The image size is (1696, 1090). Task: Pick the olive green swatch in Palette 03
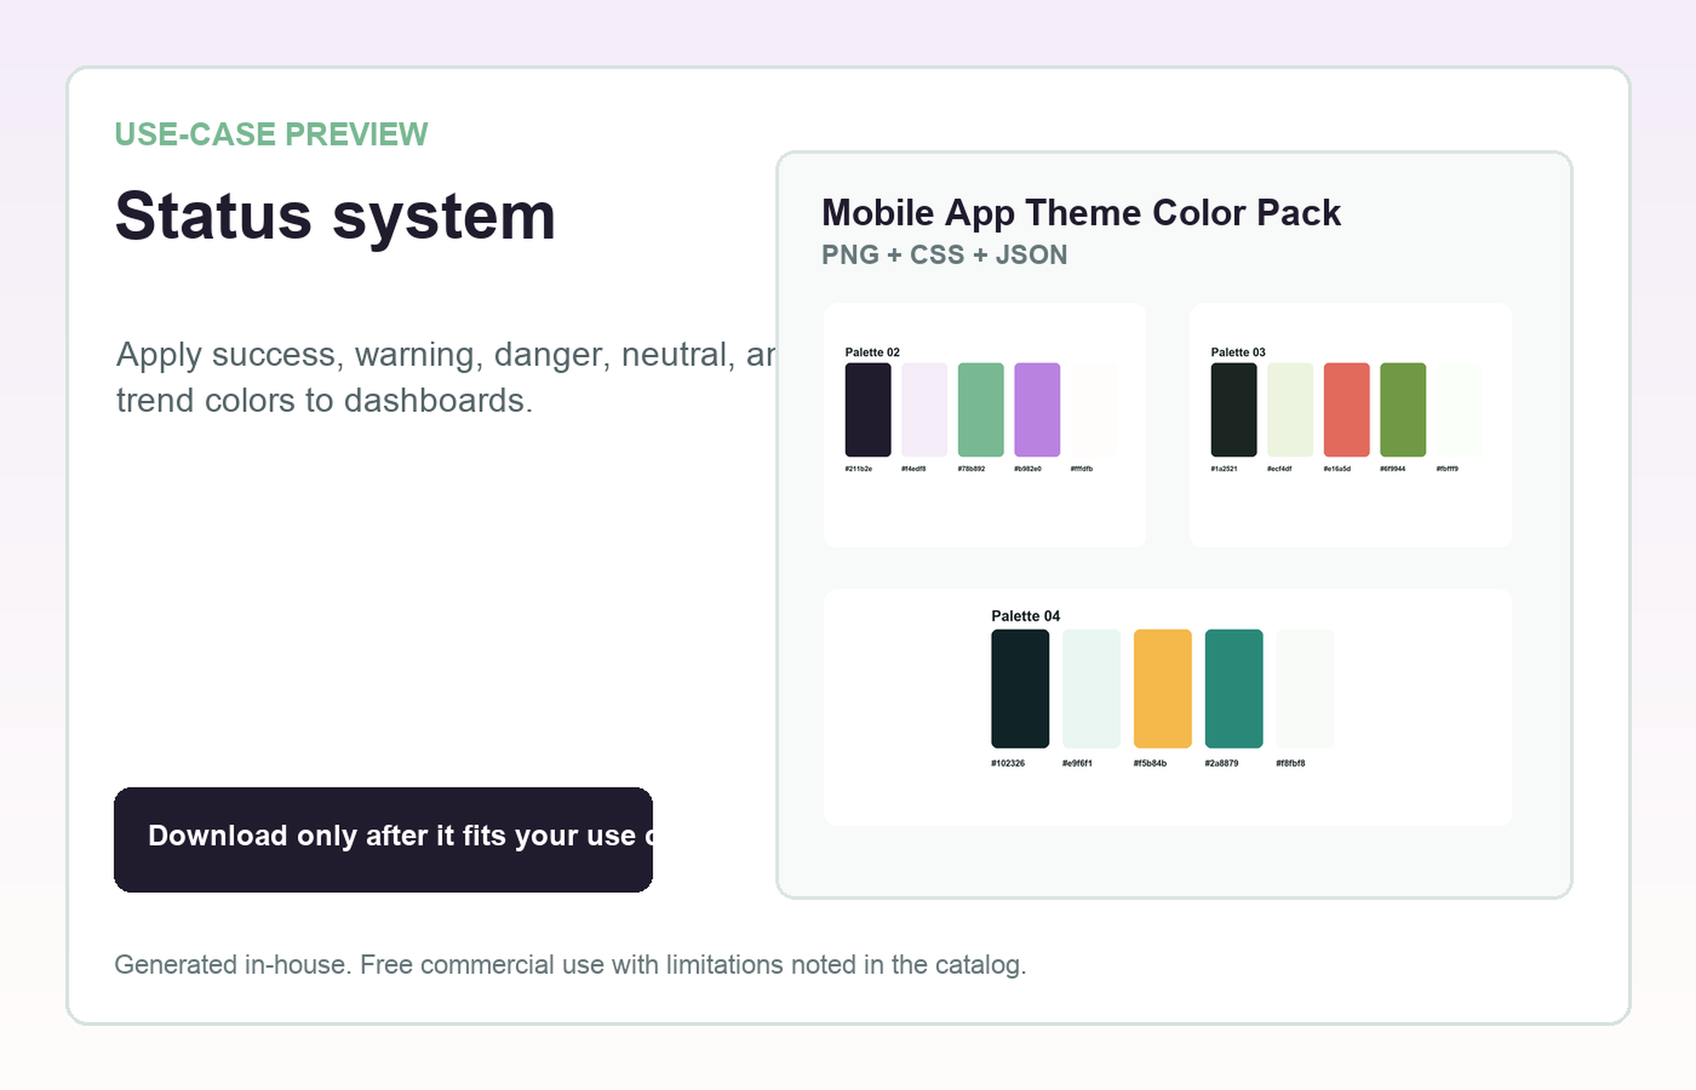tap(1403, 410)
